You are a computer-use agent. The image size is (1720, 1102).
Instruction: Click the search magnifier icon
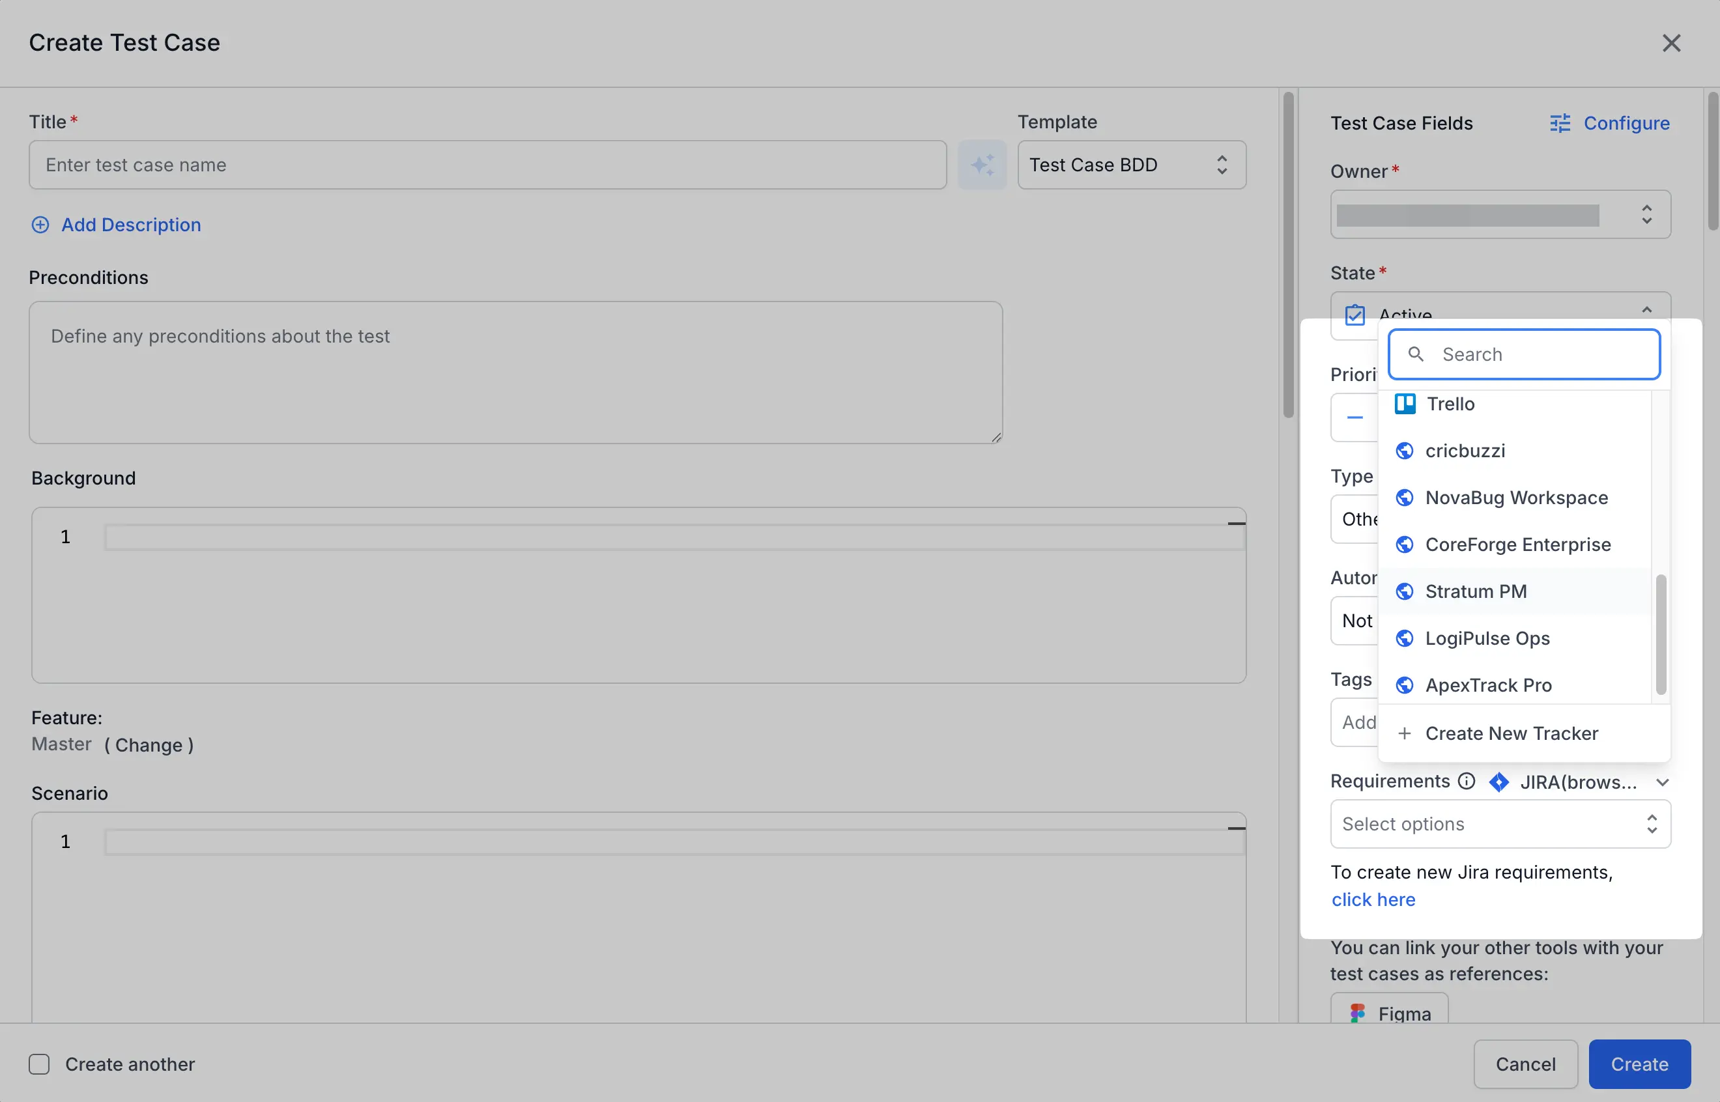[1415, 354]
